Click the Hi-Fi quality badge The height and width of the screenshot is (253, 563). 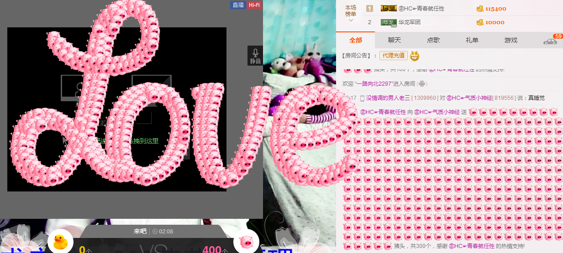254,5
